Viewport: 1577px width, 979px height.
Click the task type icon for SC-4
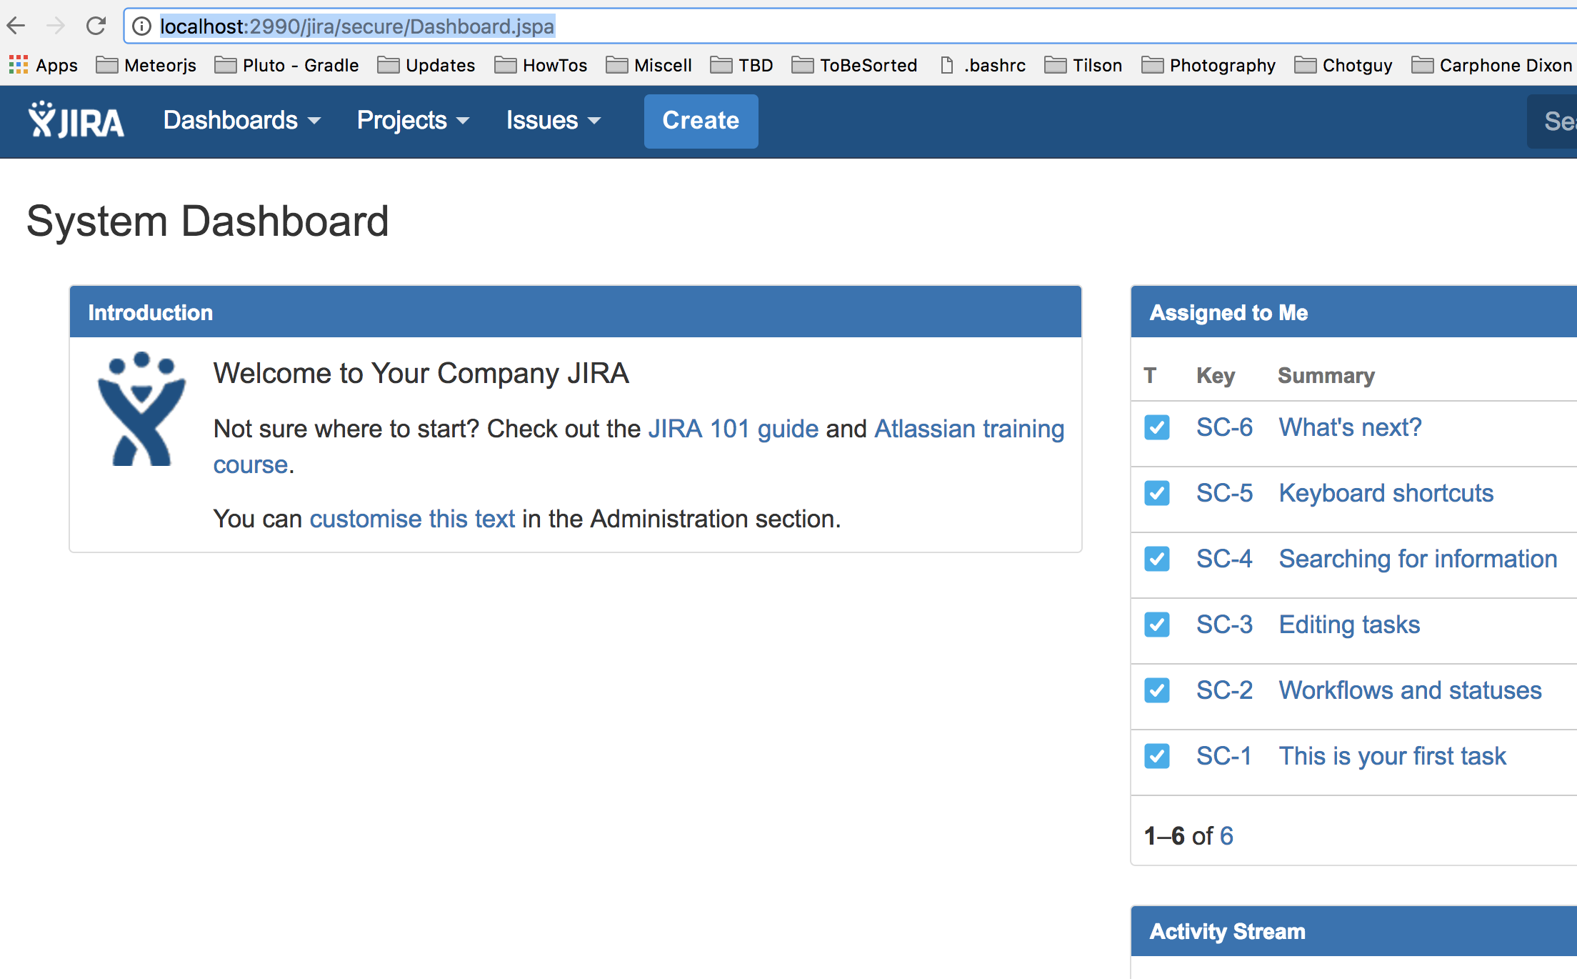pyautogui.click(x=1156, y=559)
